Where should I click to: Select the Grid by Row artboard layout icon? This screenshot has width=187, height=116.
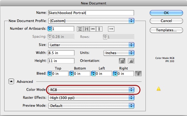[80, 29]
